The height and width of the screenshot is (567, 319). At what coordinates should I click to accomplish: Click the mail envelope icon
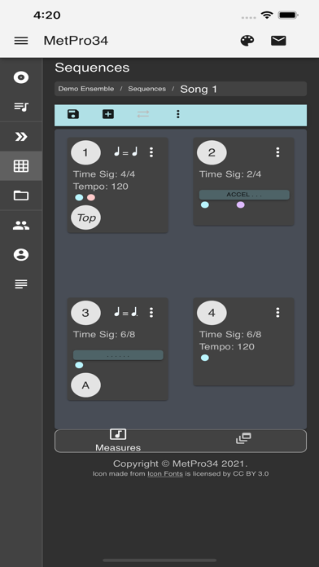[278, 41]
